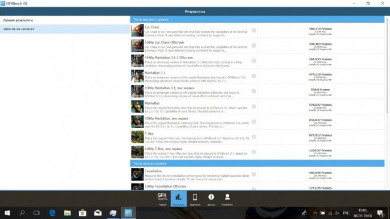
Task: Open File Explorer from the taskbar
Action: click(67, 213)
